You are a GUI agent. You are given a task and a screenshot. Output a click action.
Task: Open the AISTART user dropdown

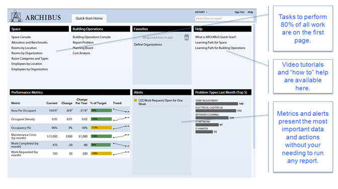[x=201, y=12]
